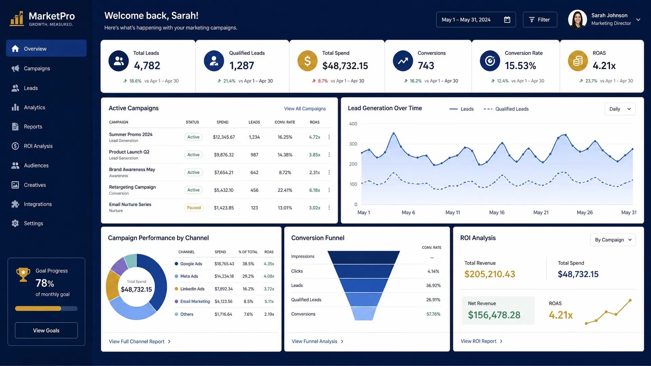The width and height of the screenshot is (651, 366).
Task: Click the Meta Ads channel label
Action: tap(189, 276)
